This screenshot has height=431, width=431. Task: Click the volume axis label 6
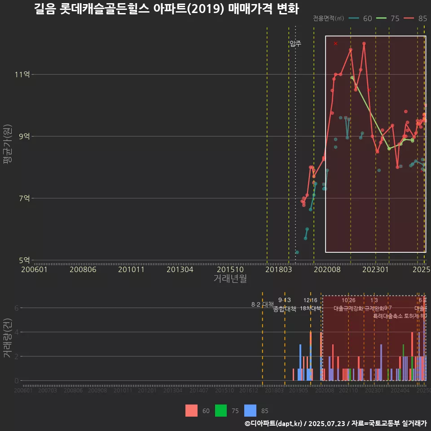point(17,308)
